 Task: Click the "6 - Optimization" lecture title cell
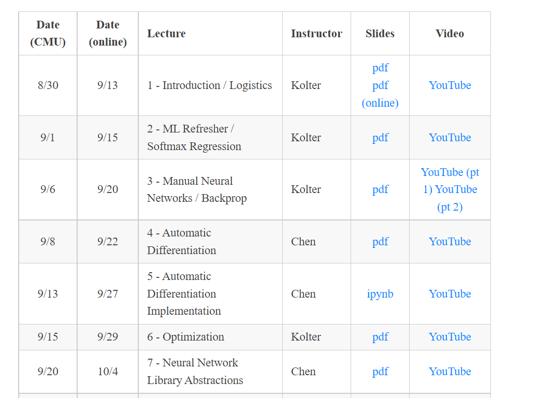point(185,337)
